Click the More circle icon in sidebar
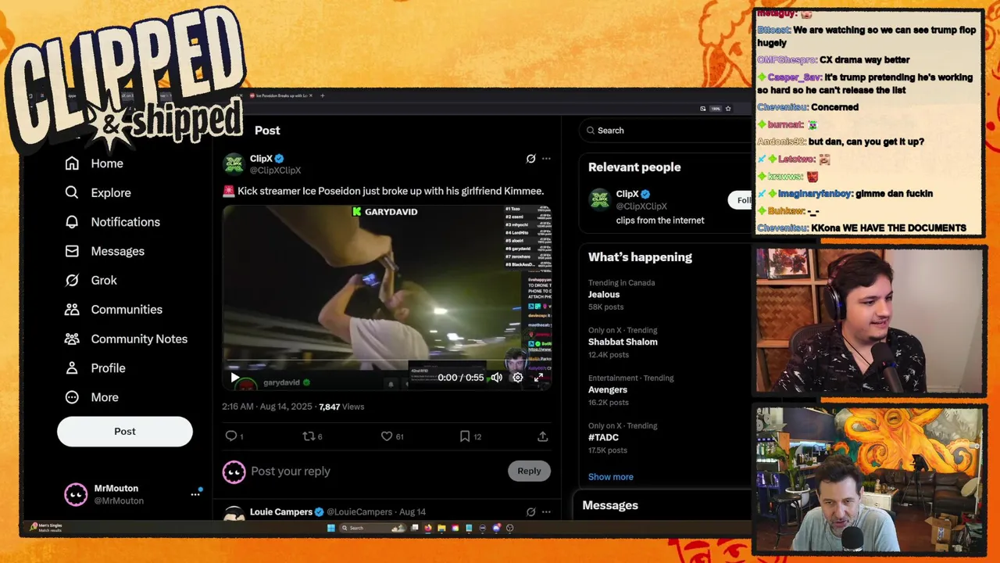The width and height of the screenshot is (1000, 563). pos(72,397)
